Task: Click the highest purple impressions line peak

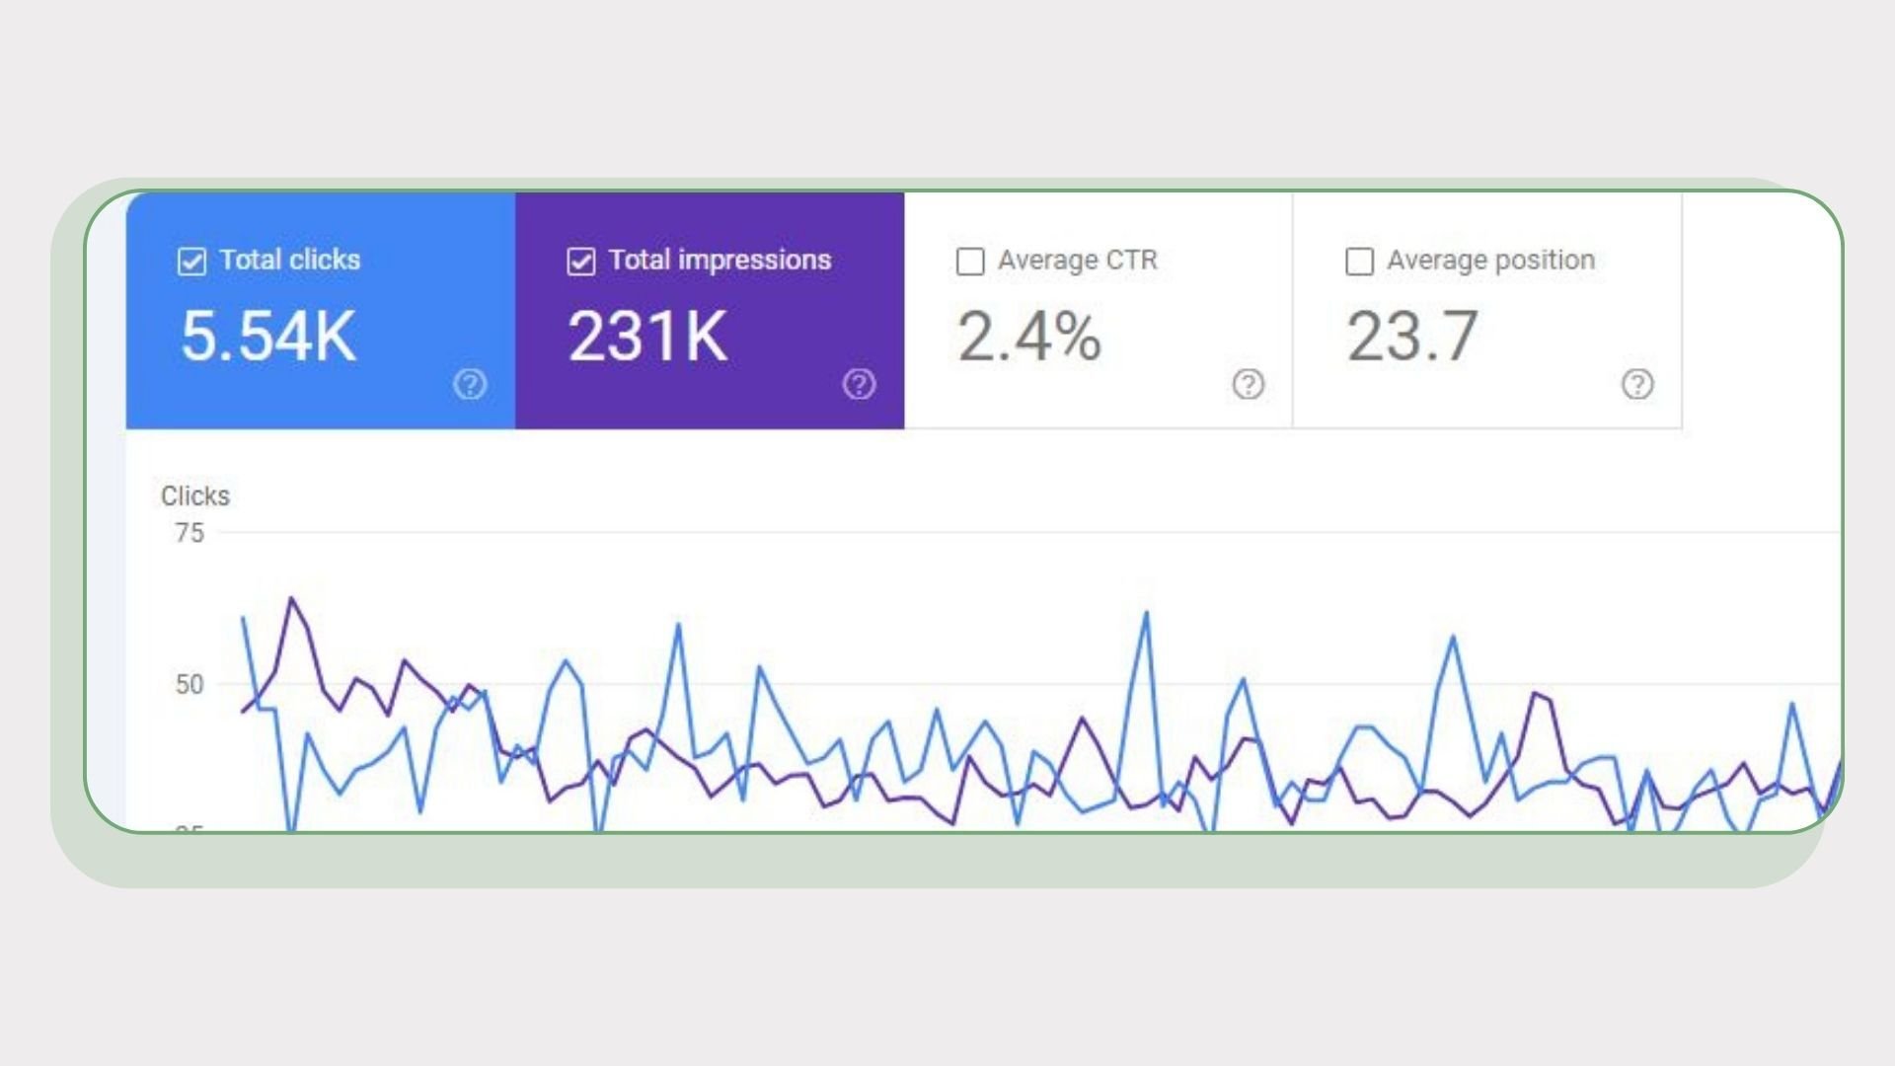Action: [291, 598]
